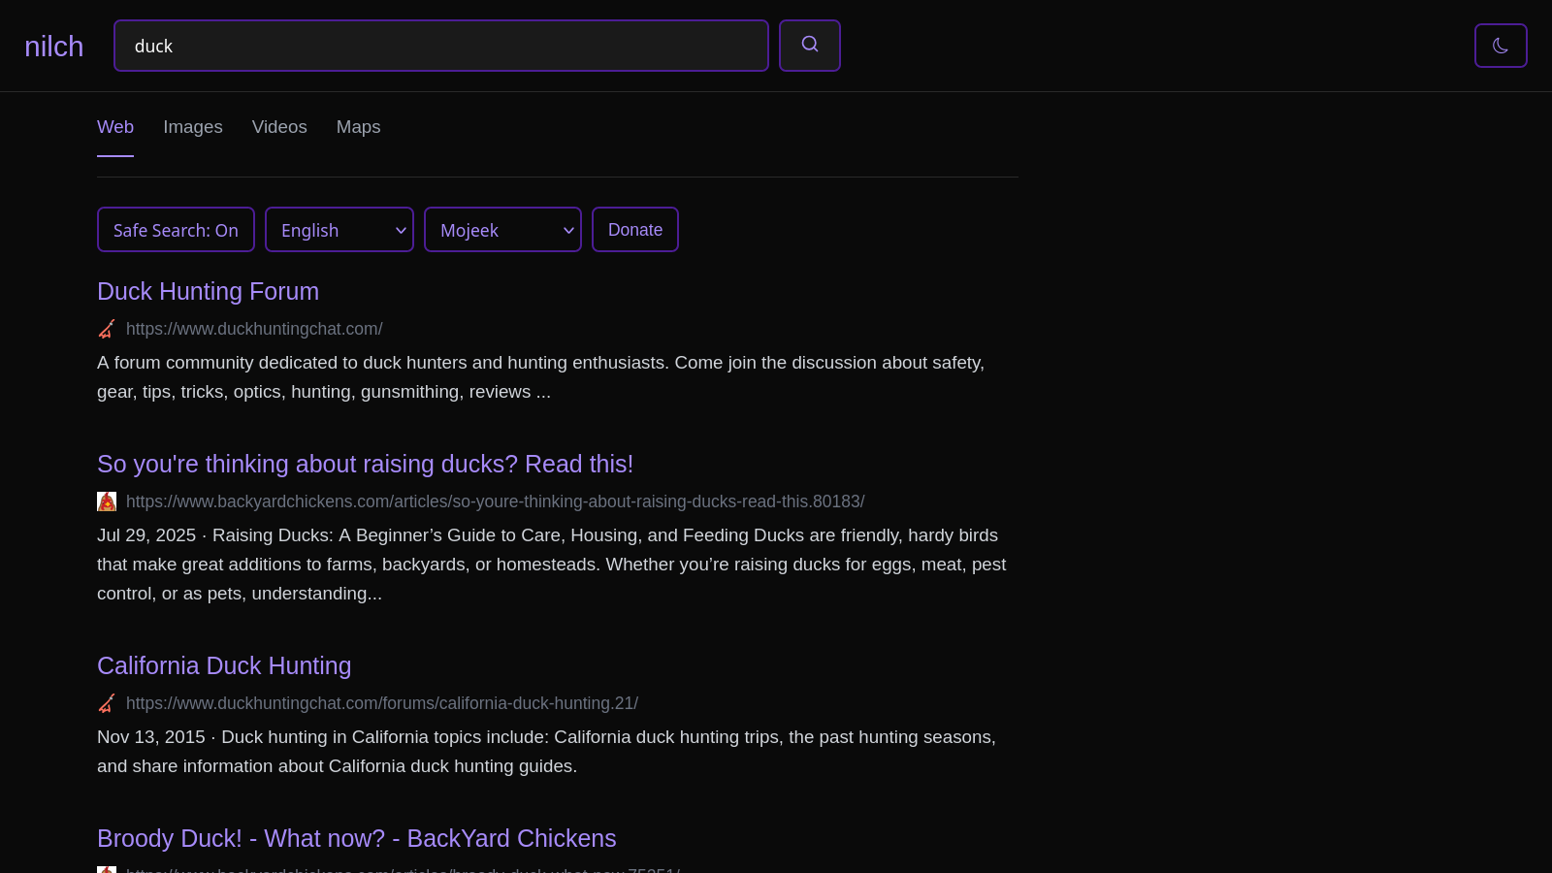Open the California Duck Hunting result

pyautogui.click(x=224, y=666)
